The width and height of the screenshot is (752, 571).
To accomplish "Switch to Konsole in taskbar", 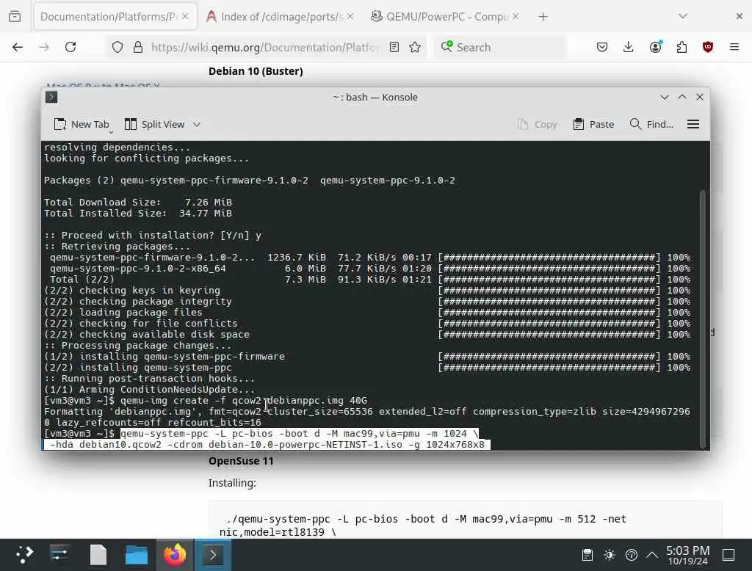I will [212, 555].
